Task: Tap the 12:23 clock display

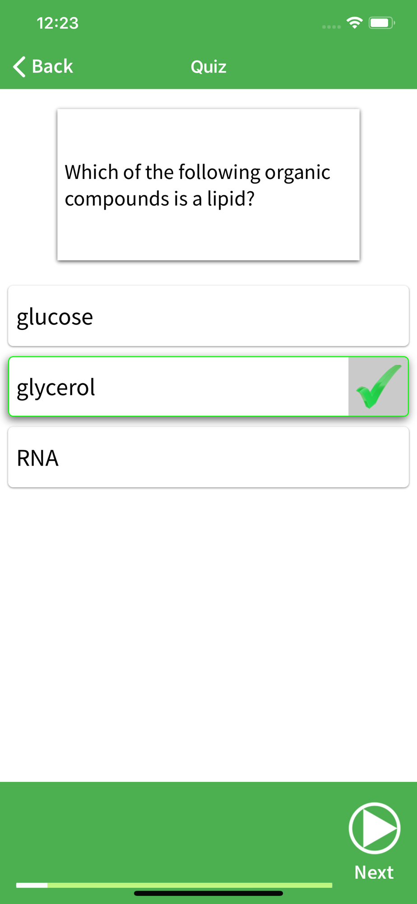Action: [57, 23]
